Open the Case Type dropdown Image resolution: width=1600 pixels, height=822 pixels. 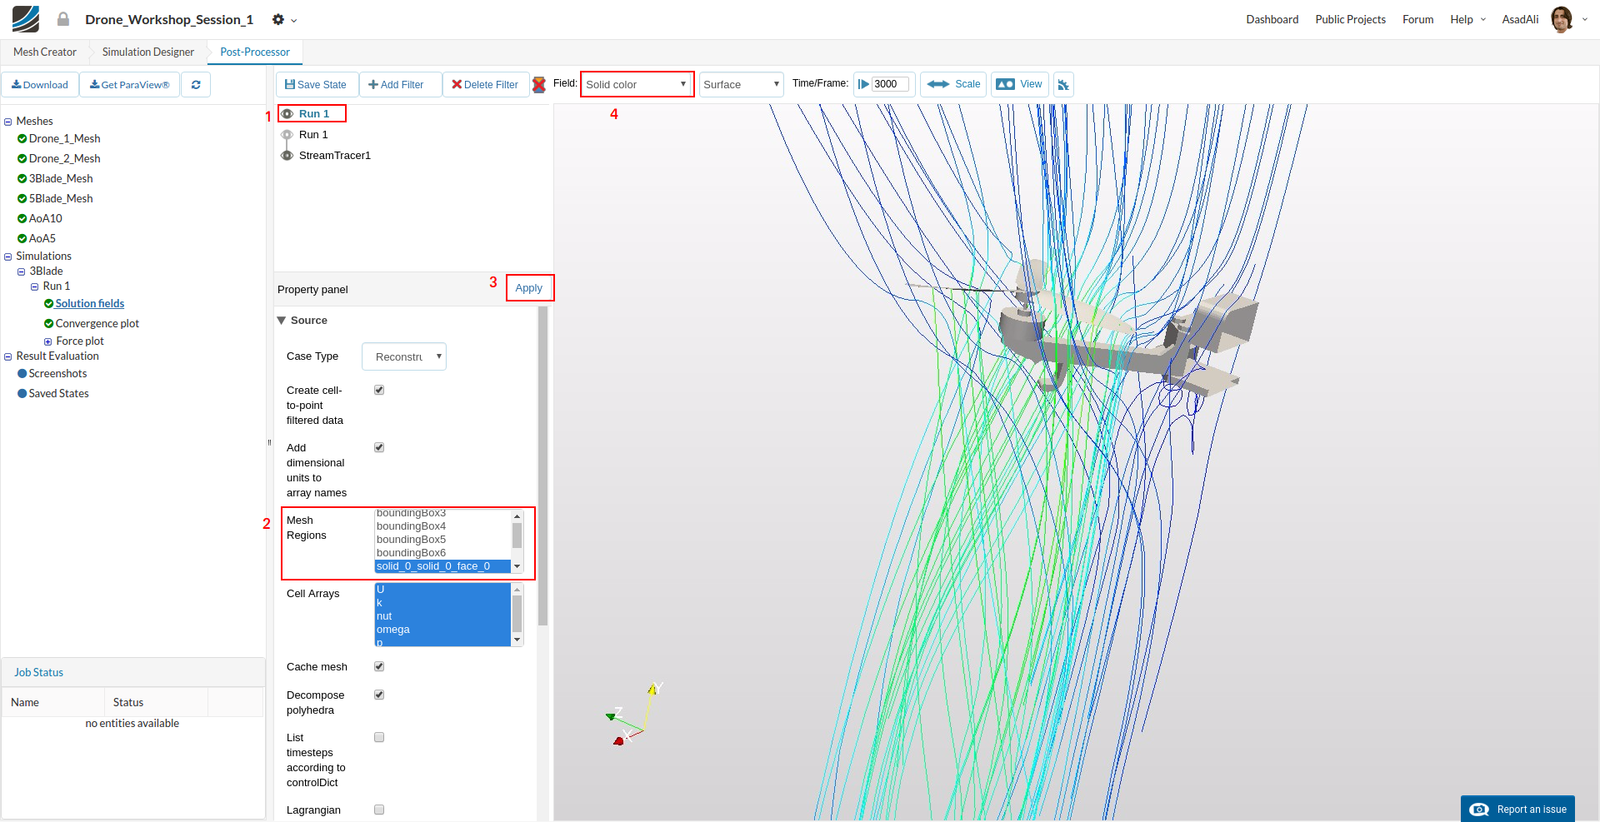click(404, 356)
